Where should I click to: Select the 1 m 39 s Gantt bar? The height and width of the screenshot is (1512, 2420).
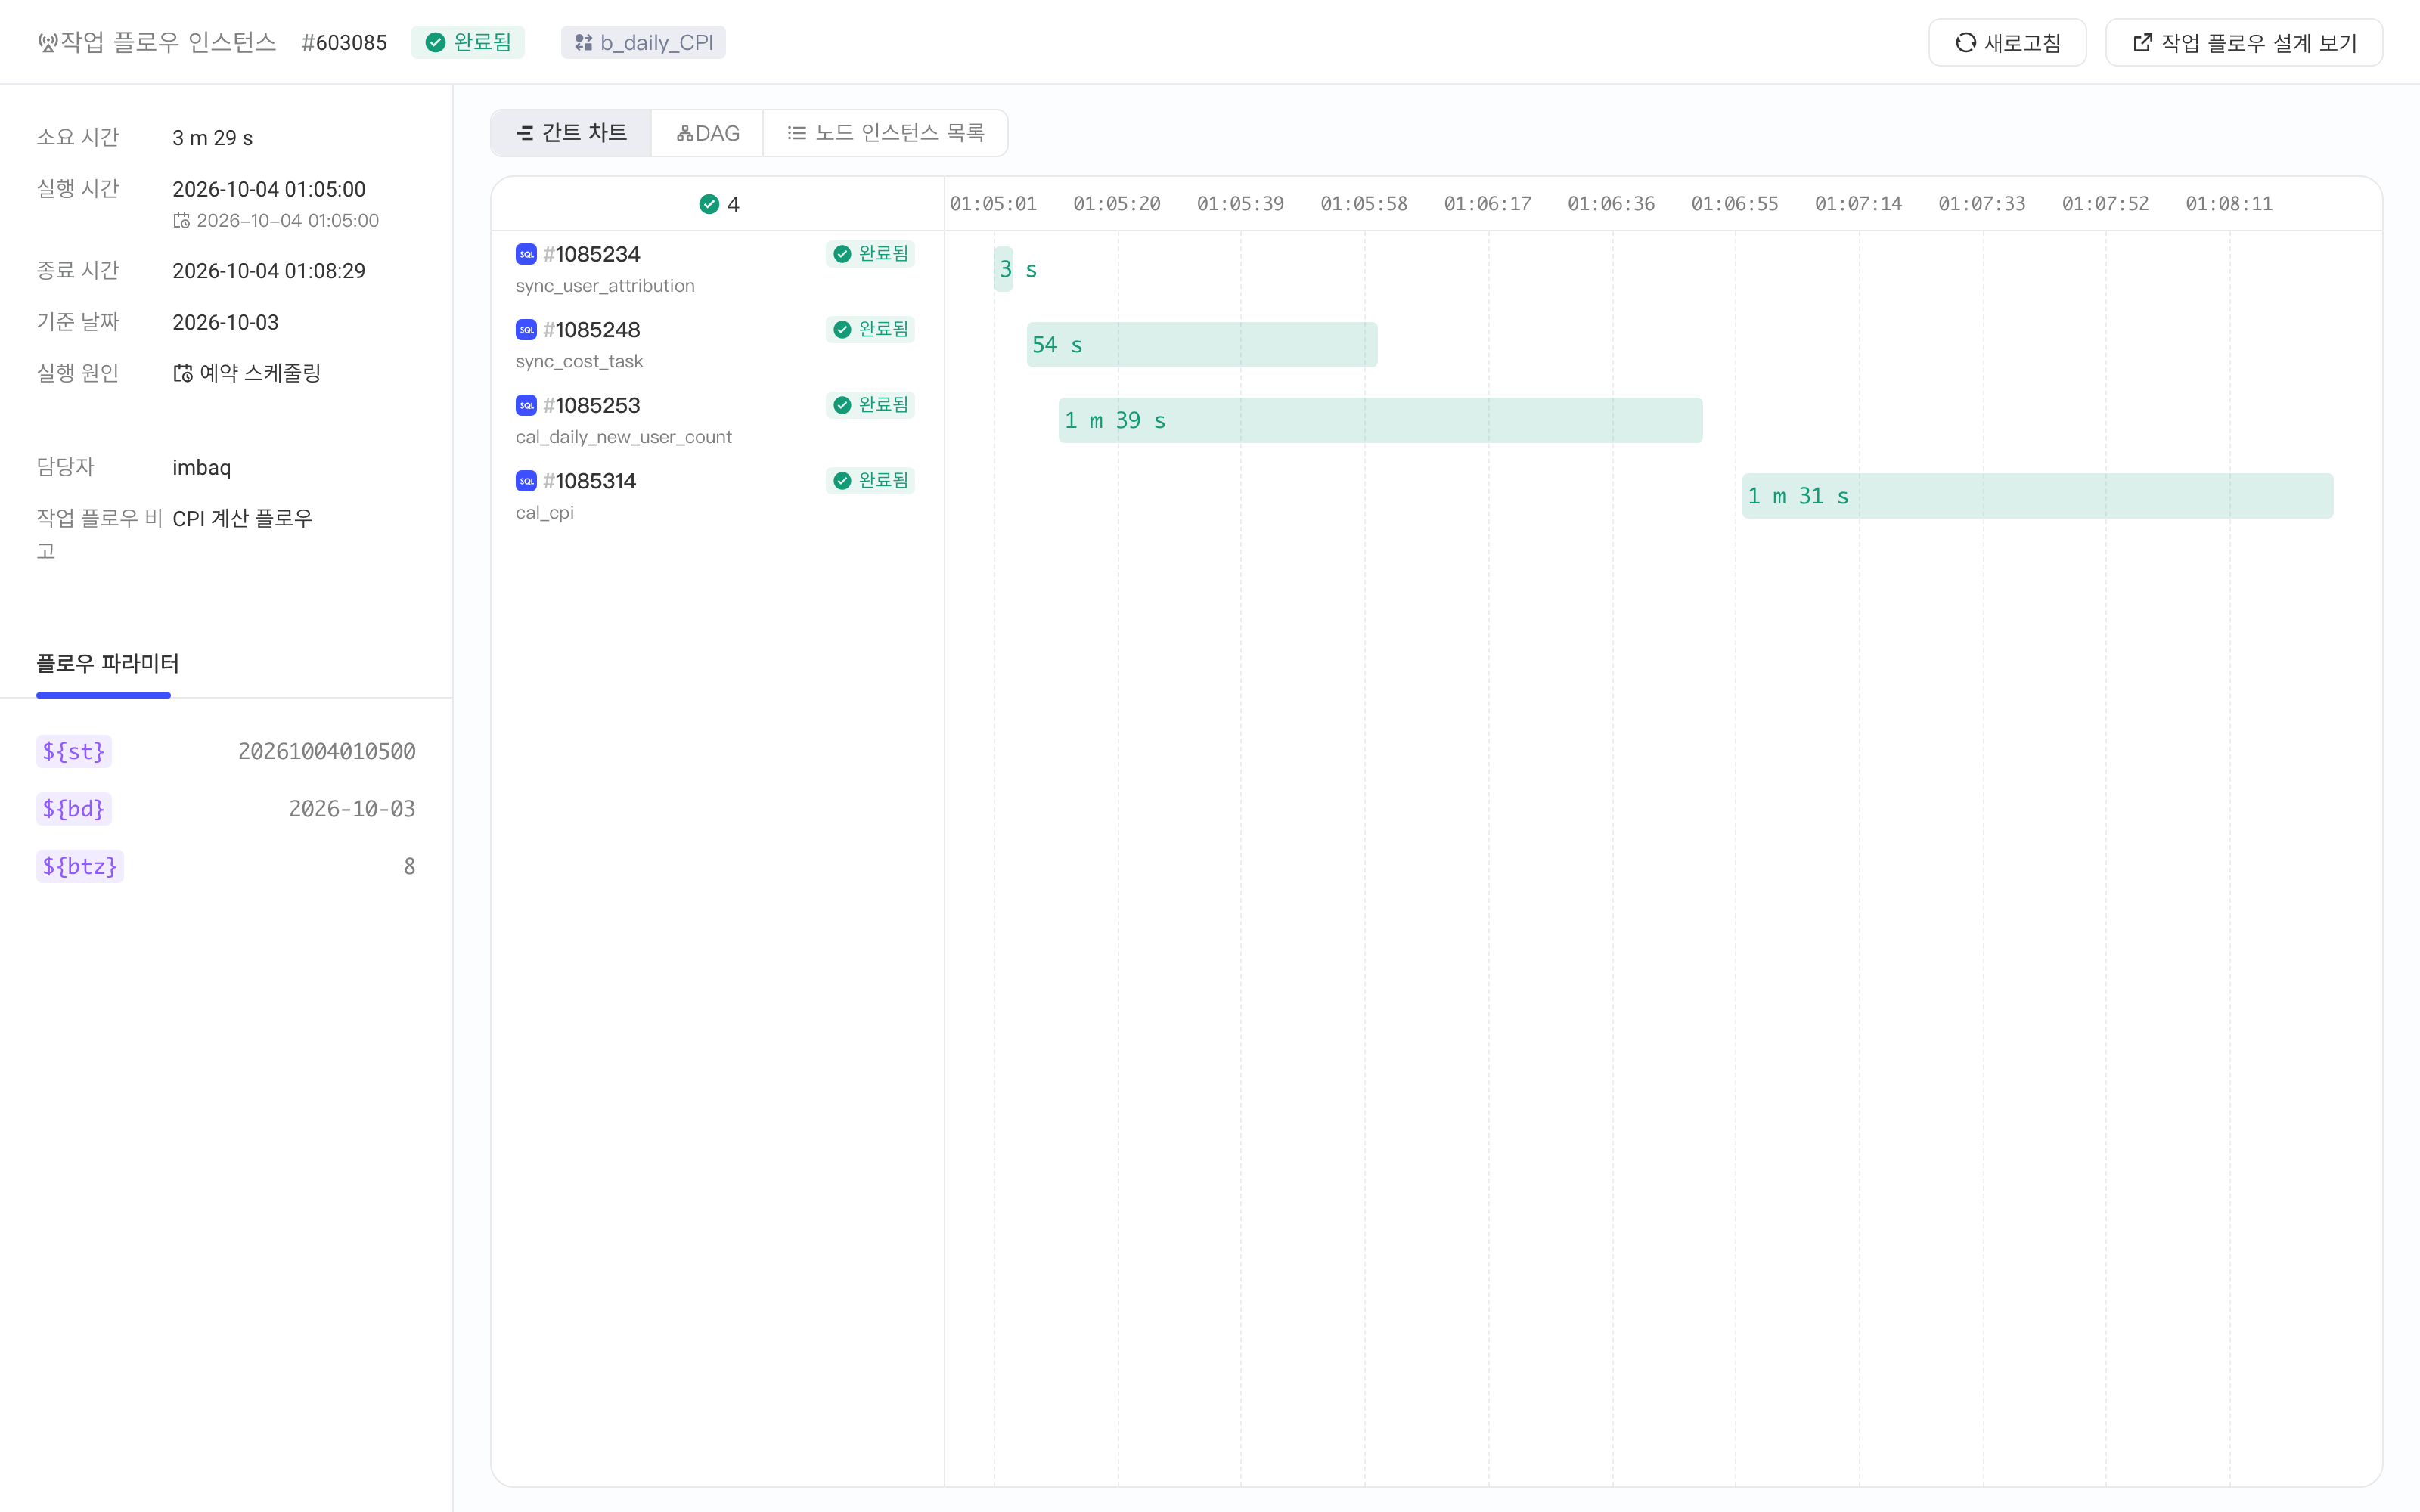pyautogui.click(x=1380, y=420)
